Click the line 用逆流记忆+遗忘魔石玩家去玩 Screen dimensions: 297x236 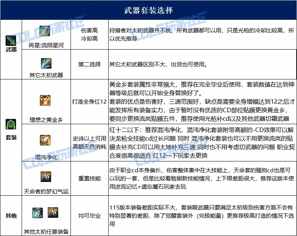point(148,187)
